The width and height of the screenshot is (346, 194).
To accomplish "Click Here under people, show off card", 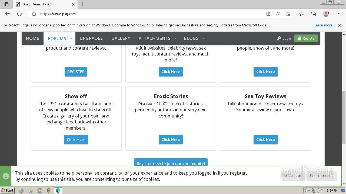I will click(265, 72).
